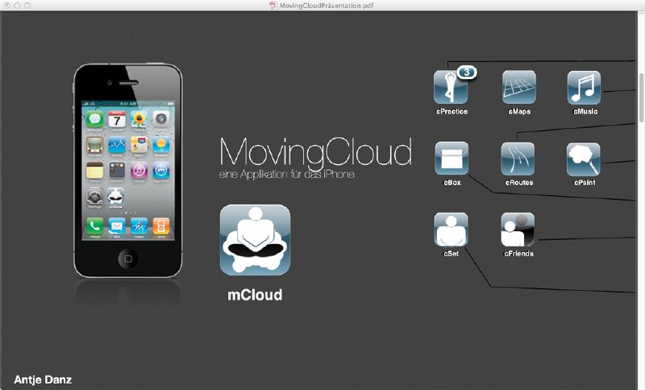The height and width of the screenshot is (390, 645).
Task: Click the cBox label text
Action: (x=452, y=182)
